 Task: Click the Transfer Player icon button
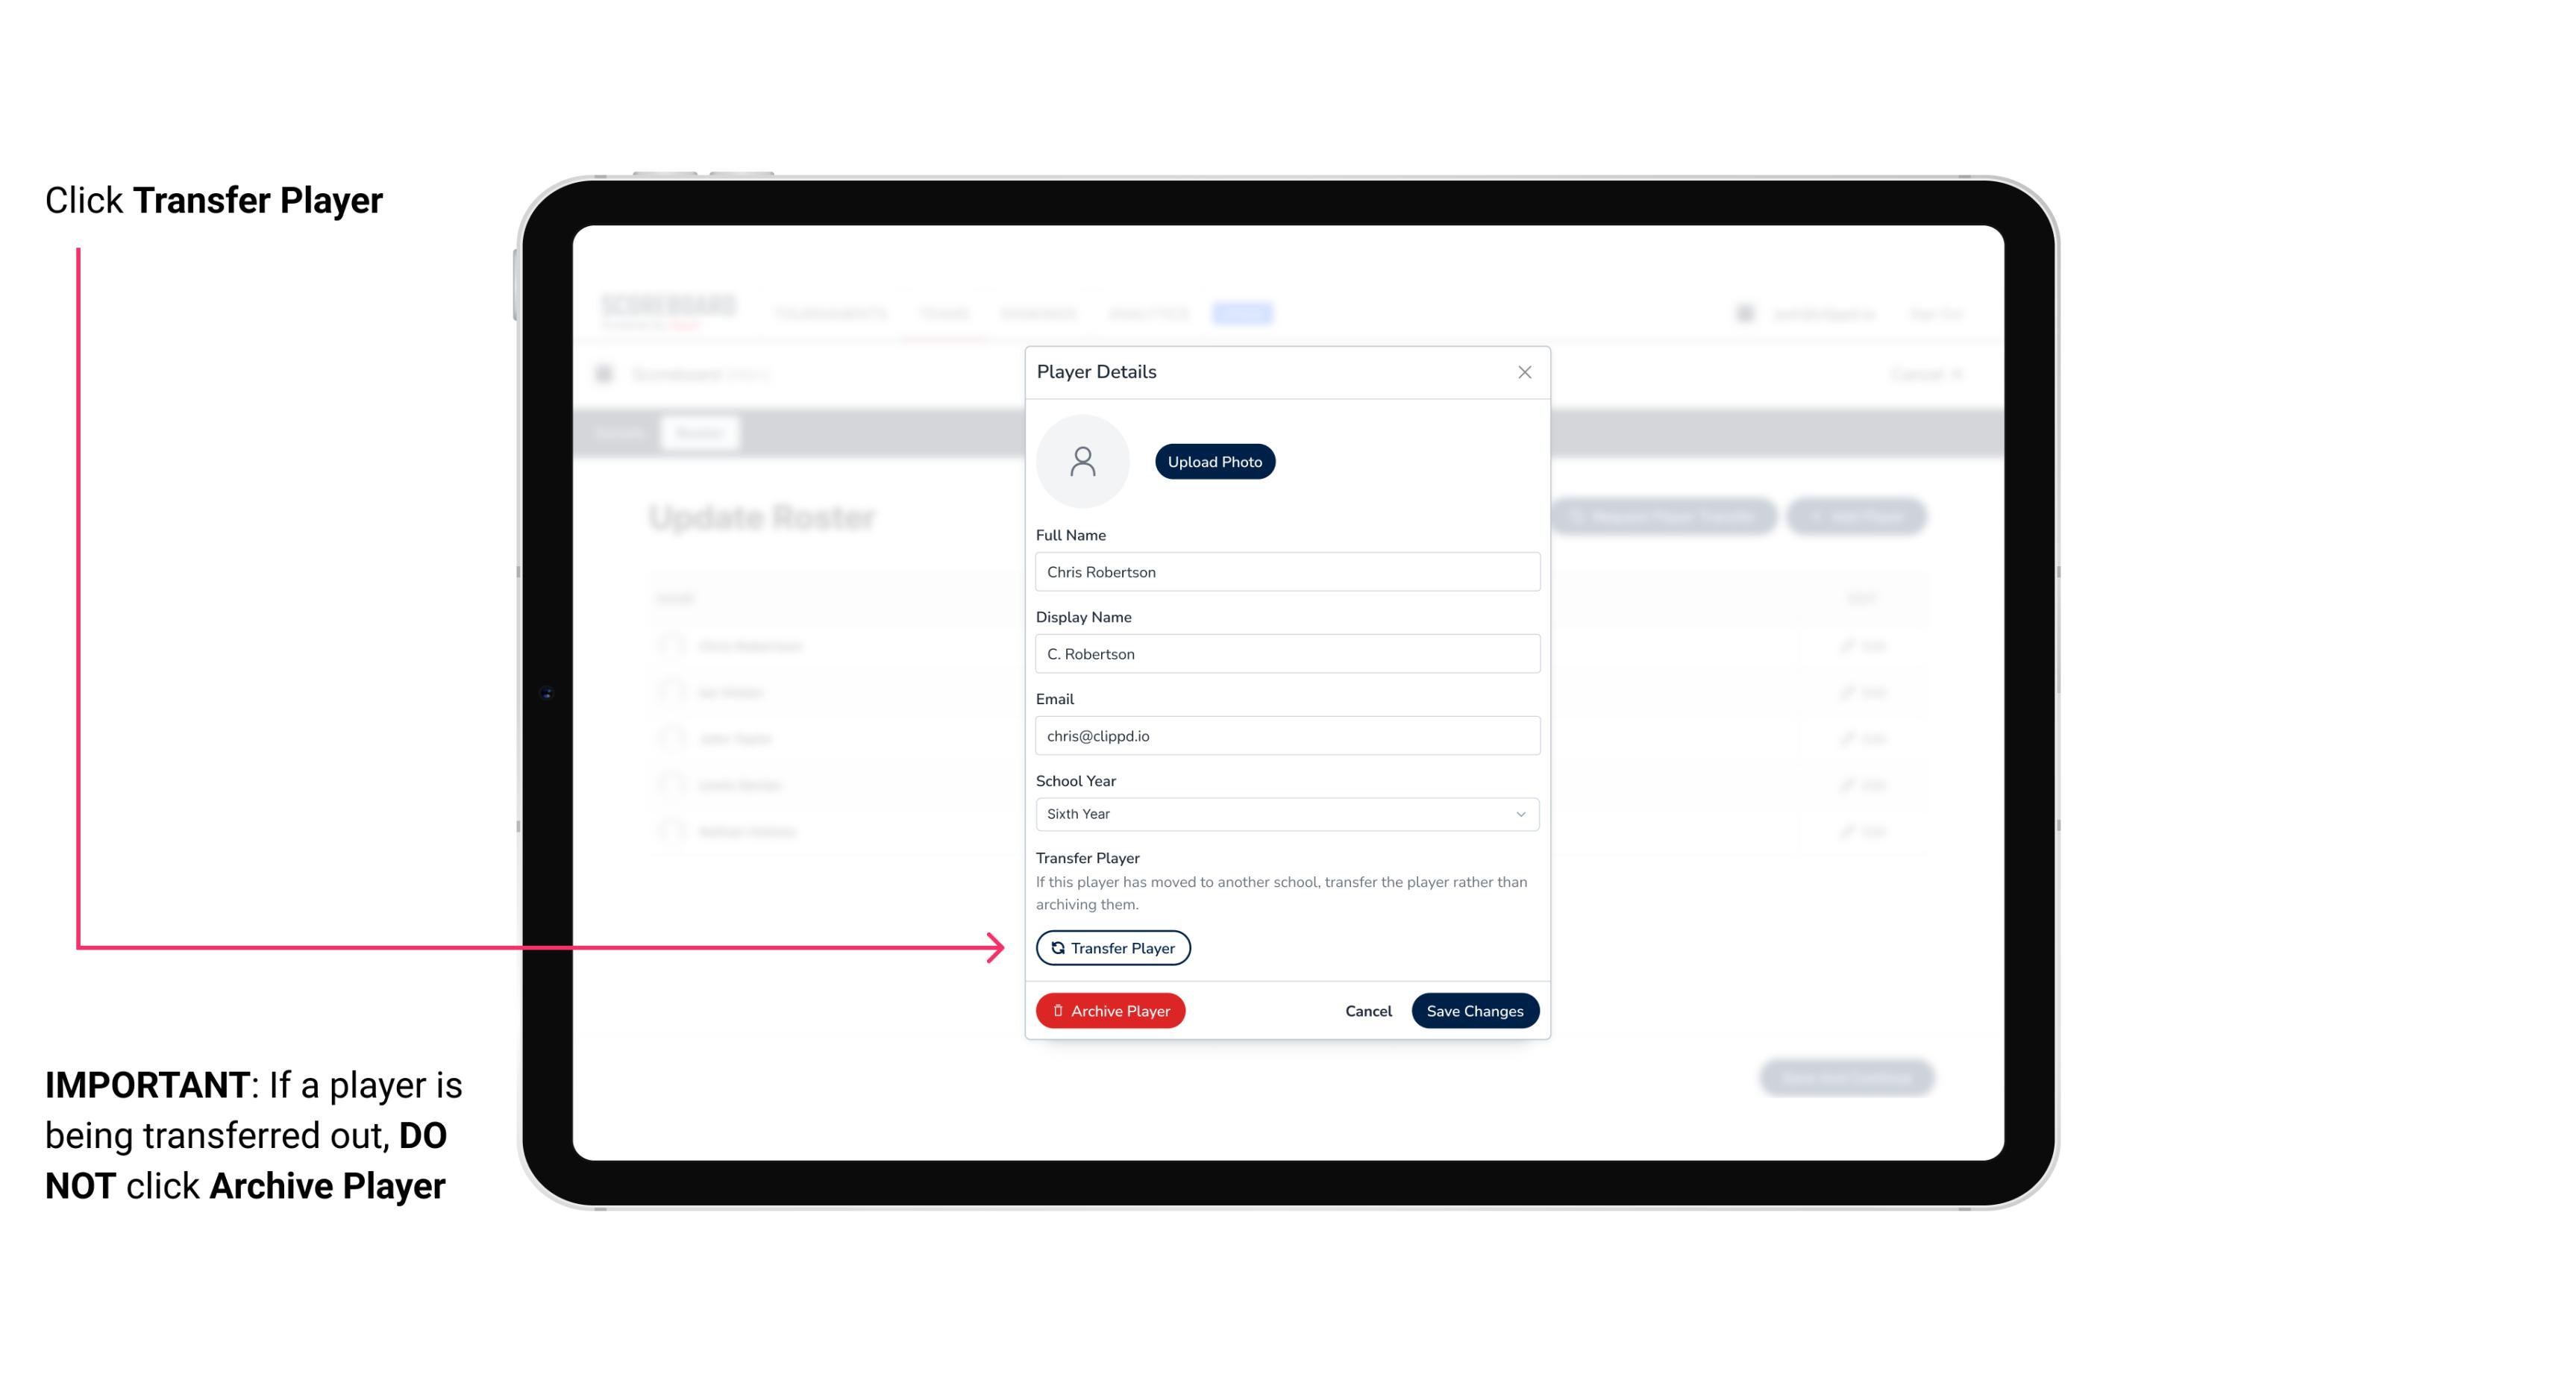tap(1112, 947)
